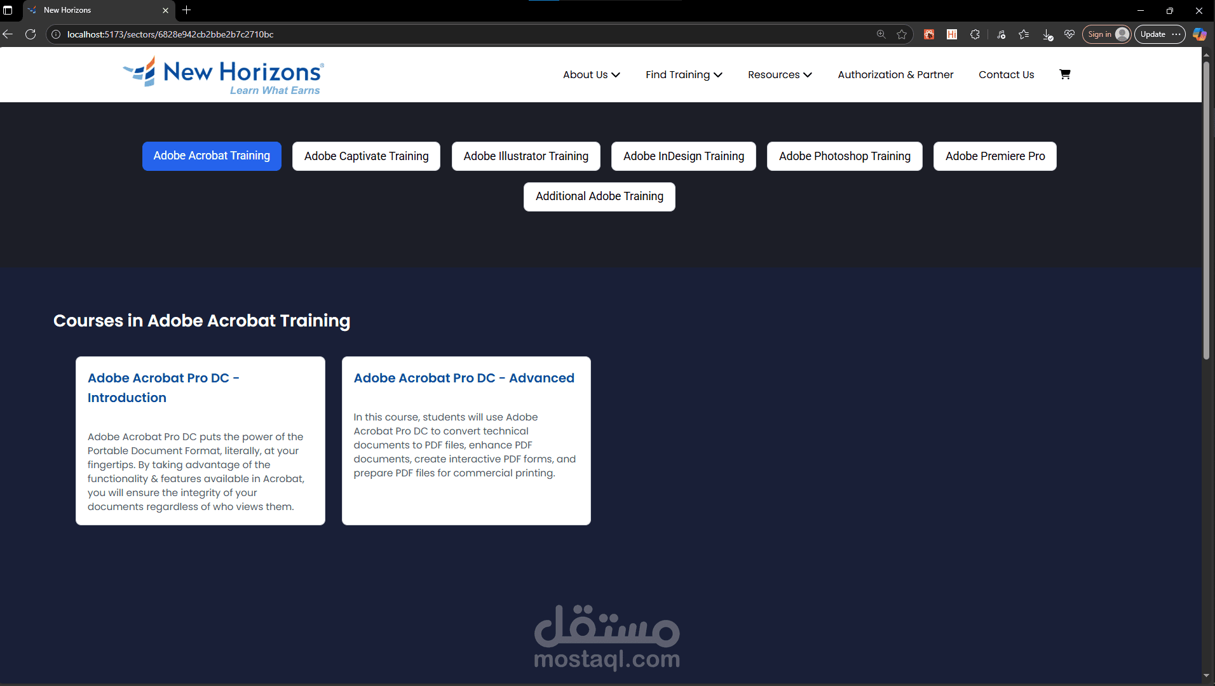Open the Hi extension icon
The height and width of the screenshot is (686, 1215).
[952, 34]
